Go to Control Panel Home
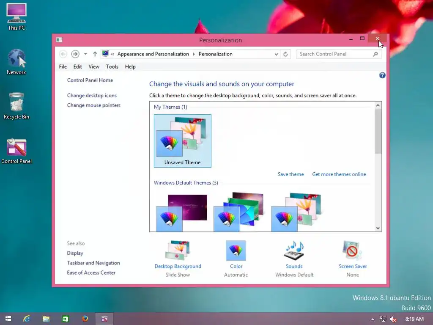The height and width of the screenshot is (325, 433). pyautogui.click(x=90, y=80)
